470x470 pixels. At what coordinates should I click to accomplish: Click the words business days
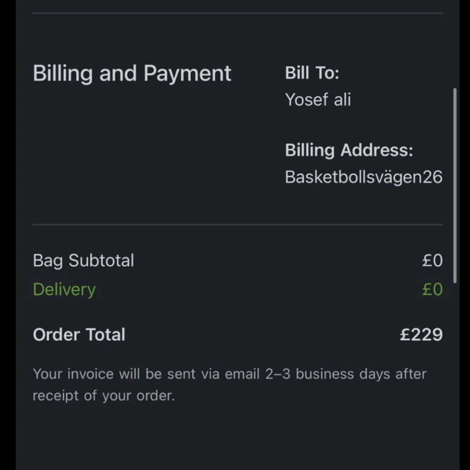[343, 374]
